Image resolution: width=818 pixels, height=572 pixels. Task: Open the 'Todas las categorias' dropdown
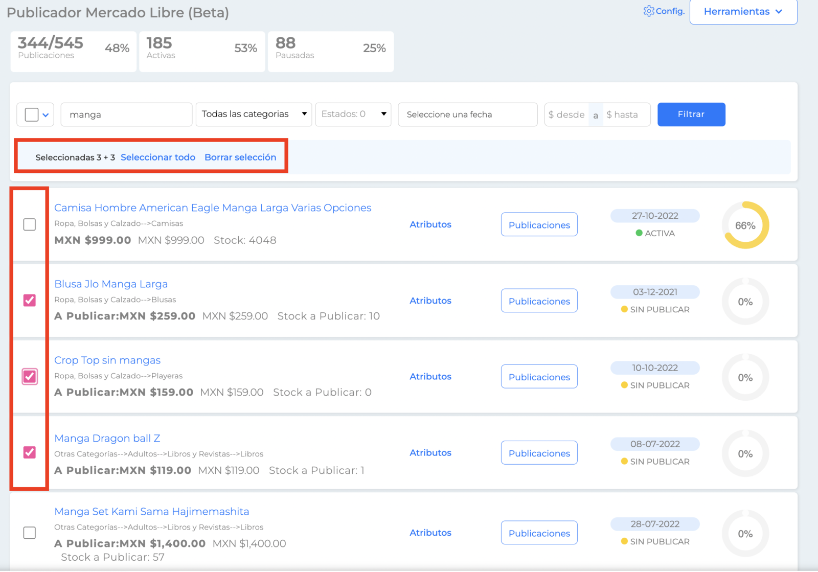tap(254, 114)
